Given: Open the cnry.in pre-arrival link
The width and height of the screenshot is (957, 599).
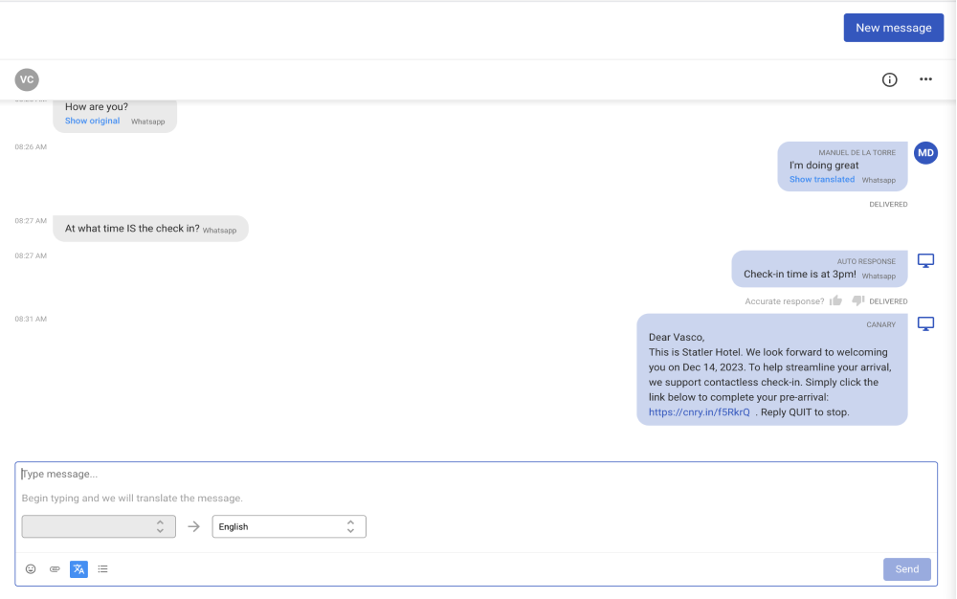Looking at the screenshot, I should (699, 412).
